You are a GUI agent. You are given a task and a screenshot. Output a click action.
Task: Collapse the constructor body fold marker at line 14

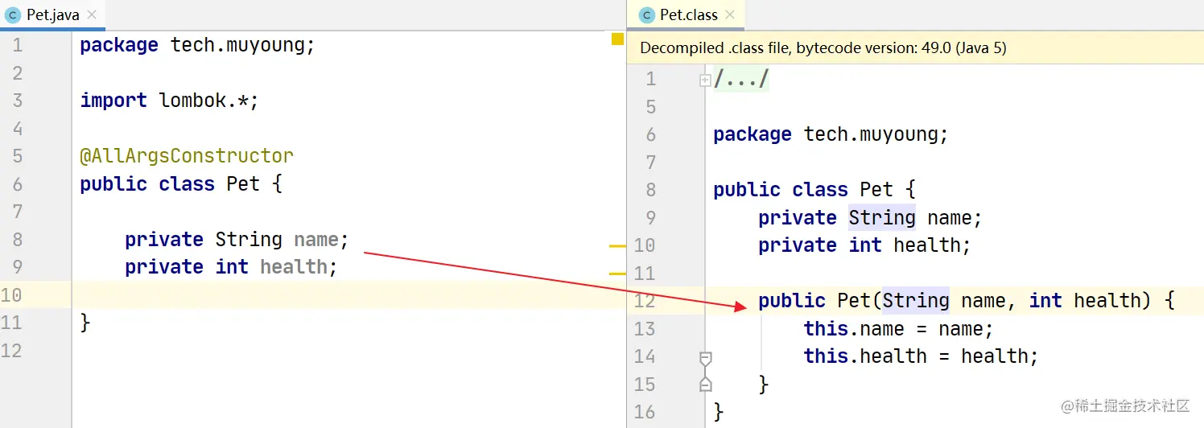click(x=705, y=357)
